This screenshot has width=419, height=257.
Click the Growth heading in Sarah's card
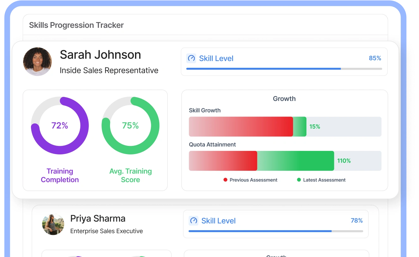point(284,99)
